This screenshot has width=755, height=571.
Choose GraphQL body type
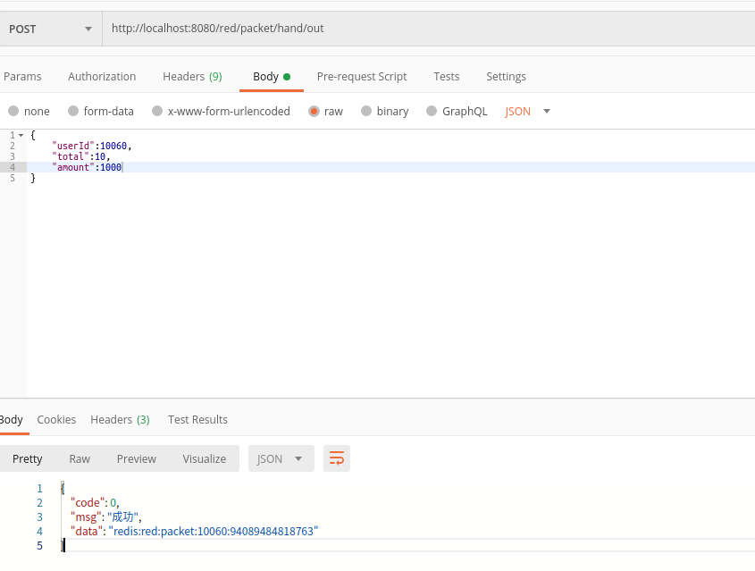click(x=432, y=112)
